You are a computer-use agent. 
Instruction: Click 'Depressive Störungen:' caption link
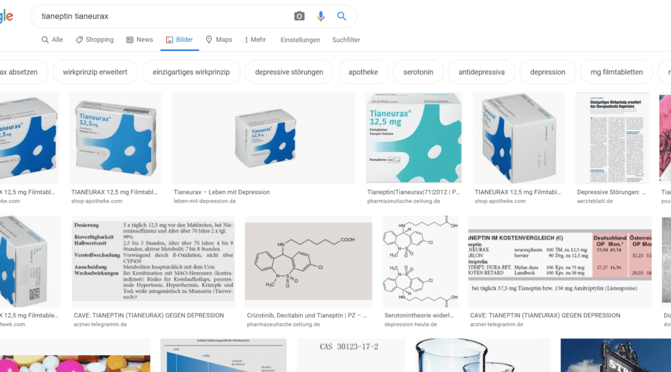pyautogui.click(x=611, y=192)
